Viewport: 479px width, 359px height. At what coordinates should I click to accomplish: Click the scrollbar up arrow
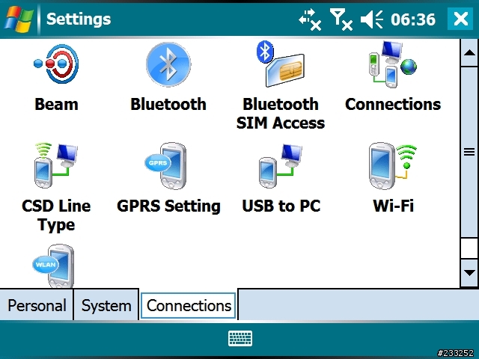point(469,53)
